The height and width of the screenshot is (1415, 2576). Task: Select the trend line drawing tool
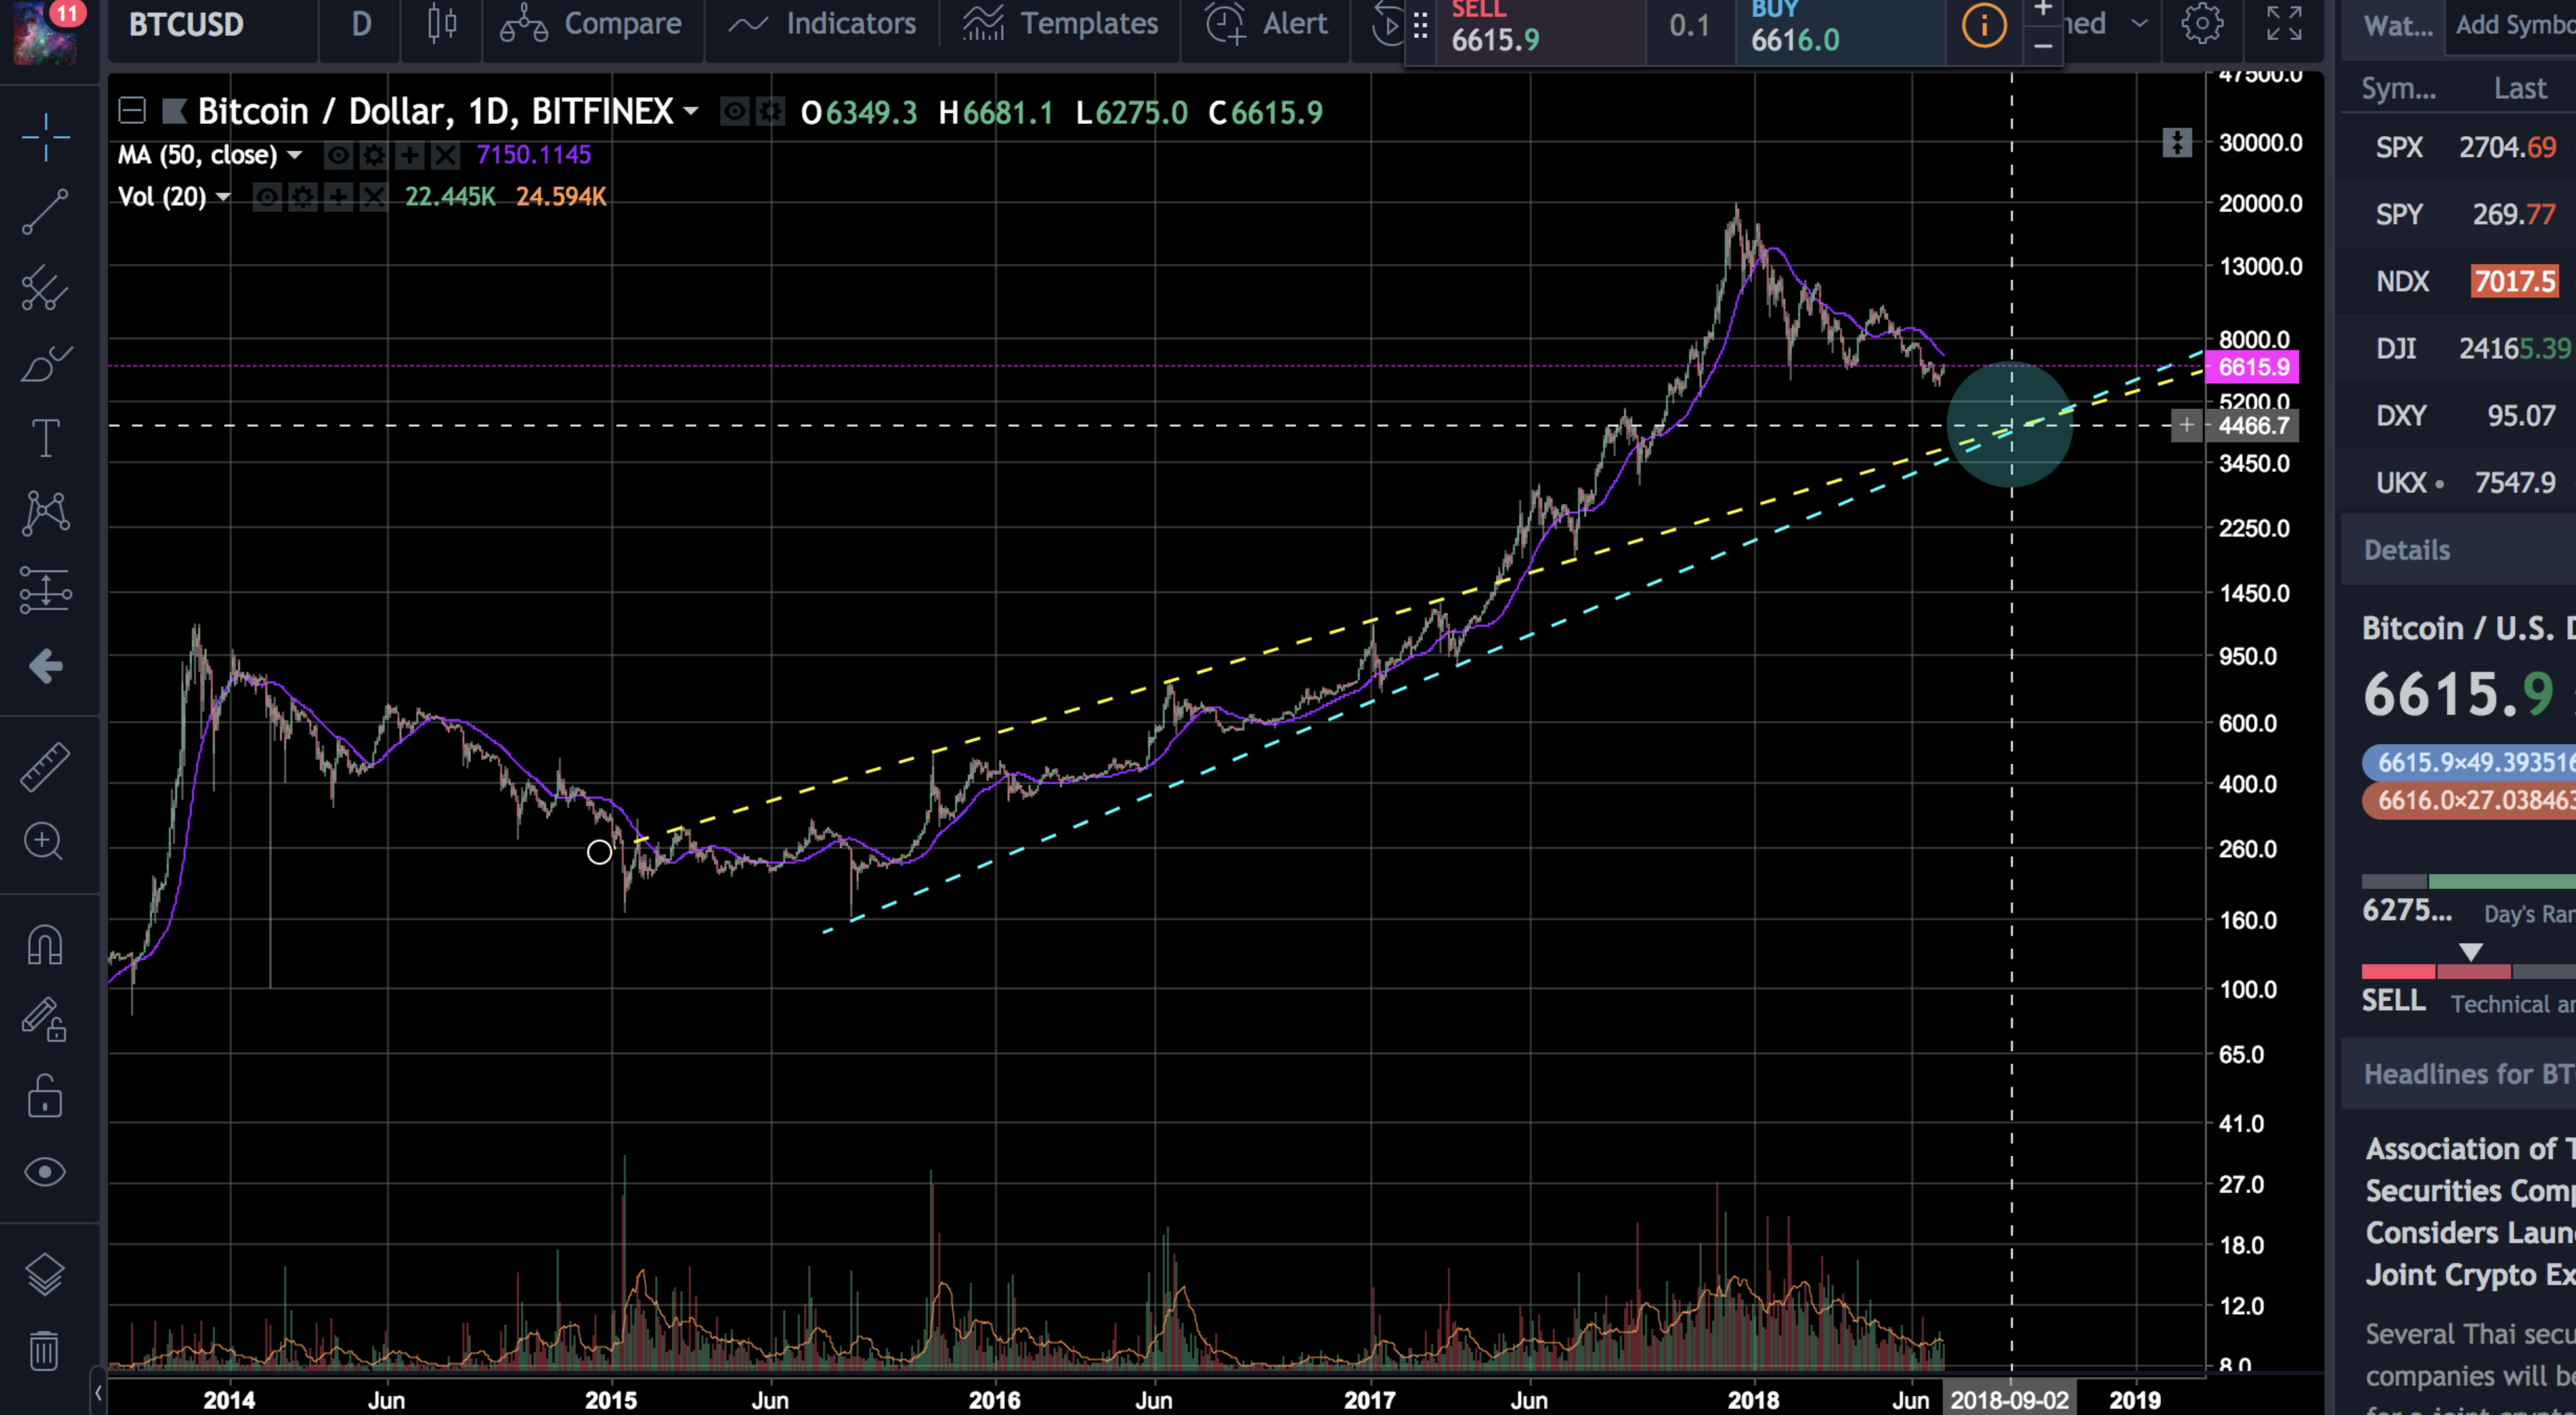click(45, 212)
